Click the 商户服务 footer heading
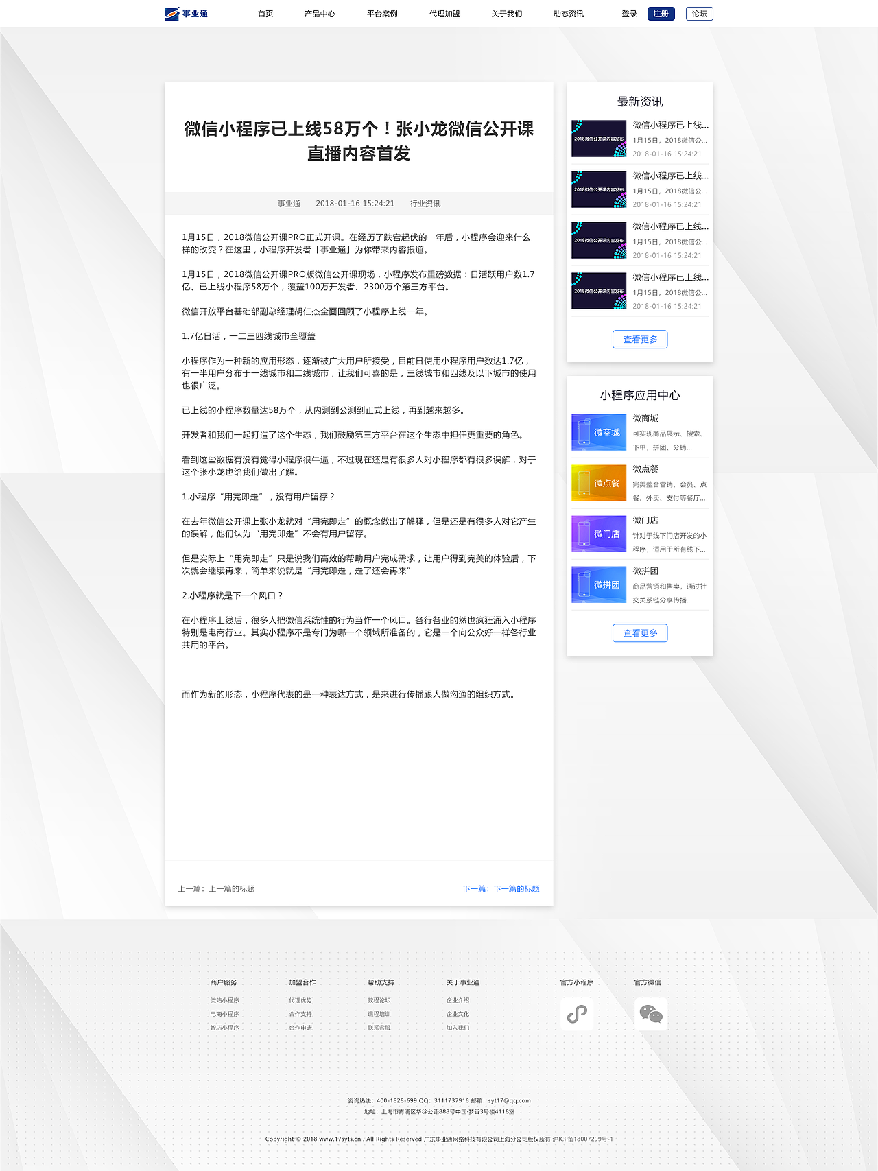This screenshot has height=1171, width=878. (224, 982)
